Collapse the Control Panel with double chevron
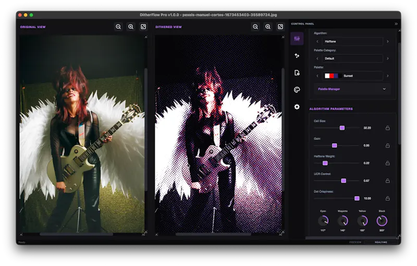Screen dimensions: 417x266 (396, 23)
